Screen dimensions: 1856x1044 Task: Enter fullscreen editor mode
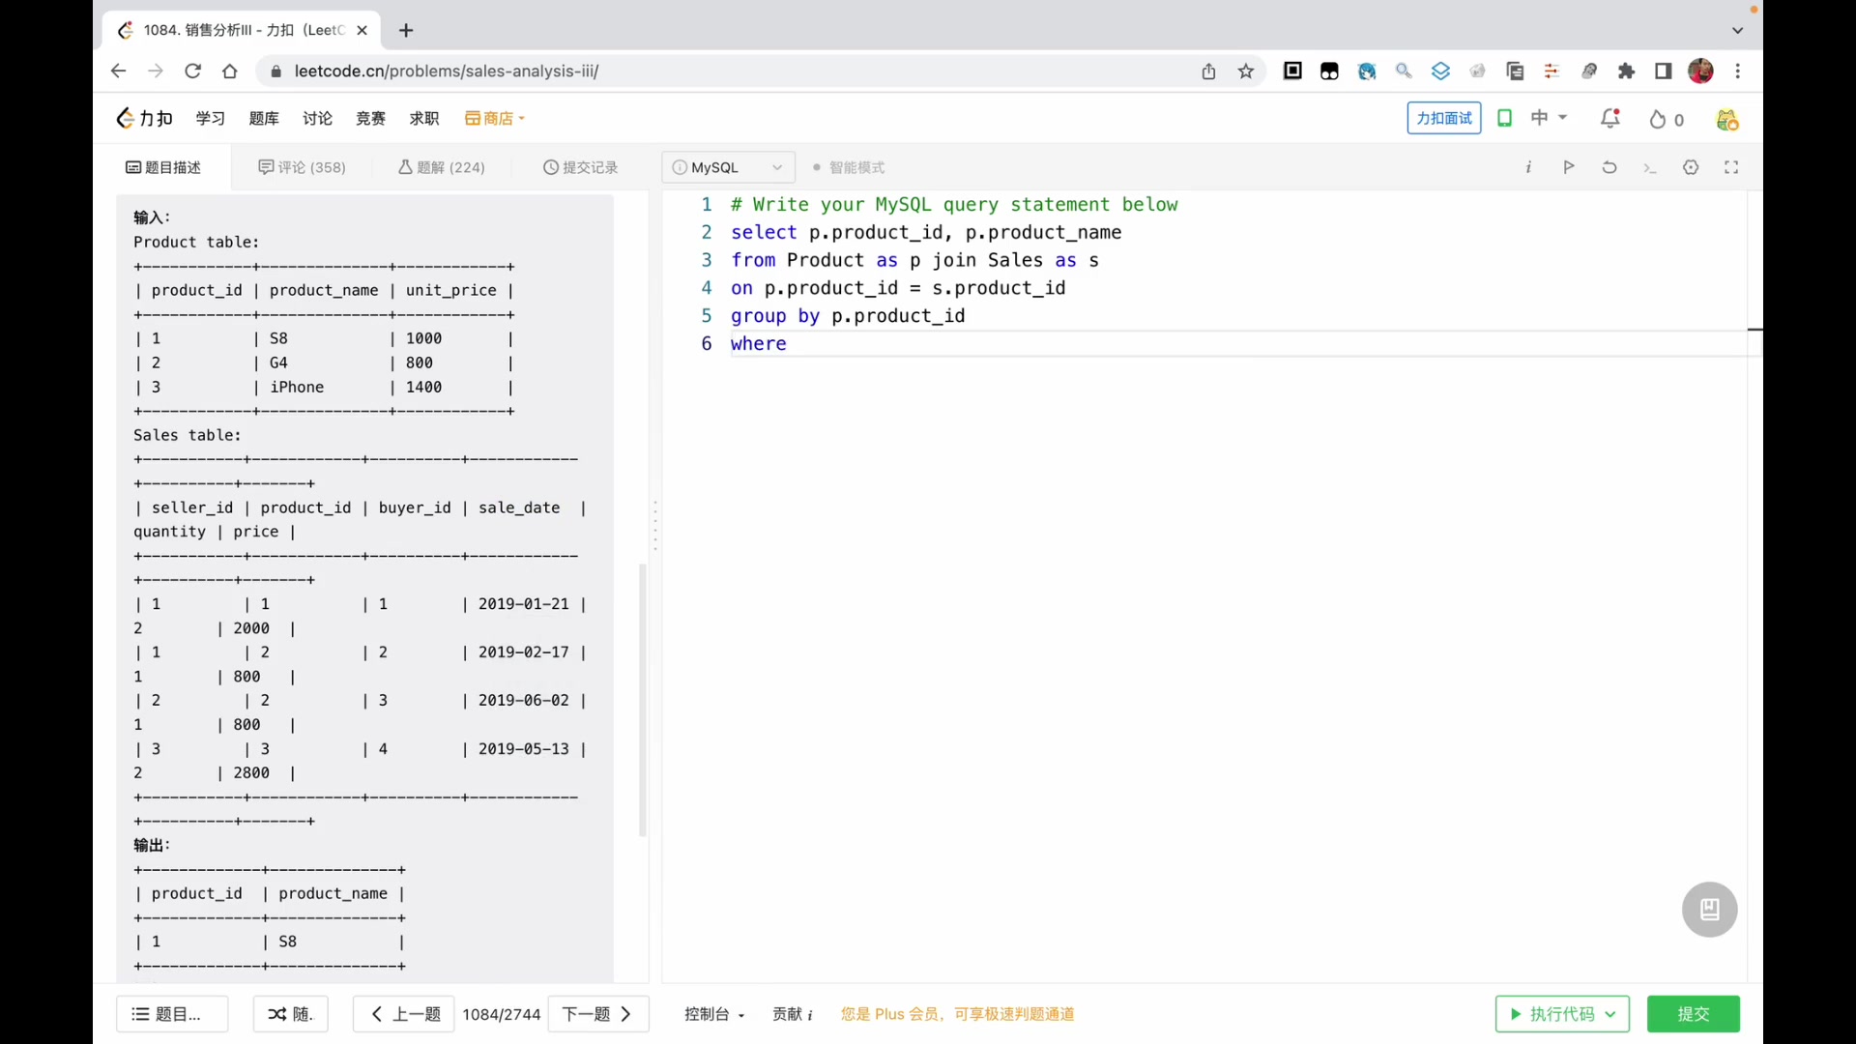[x=1730, y=167]
